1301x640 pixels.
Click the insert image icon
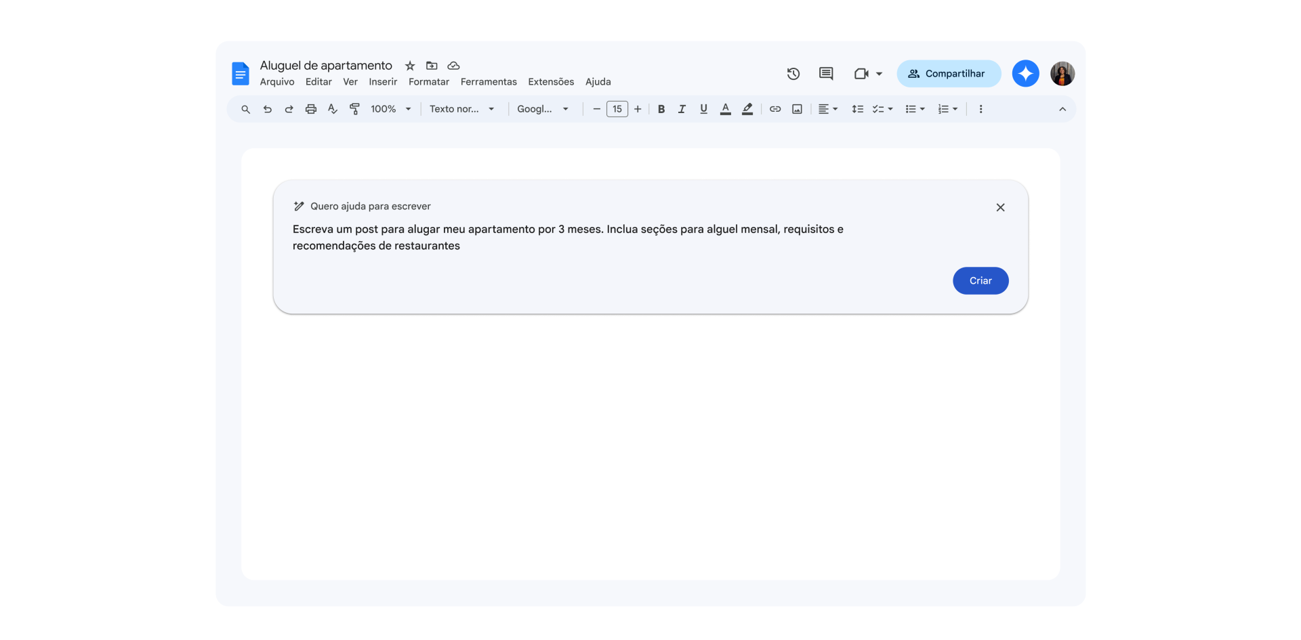click(x=797, y=109)
